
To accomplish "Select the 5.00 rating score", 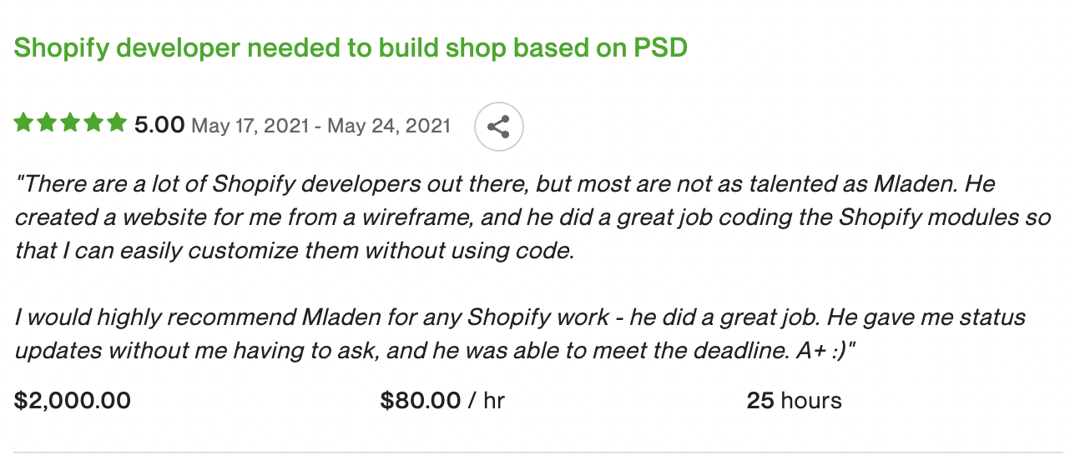I will coord(159,125).
